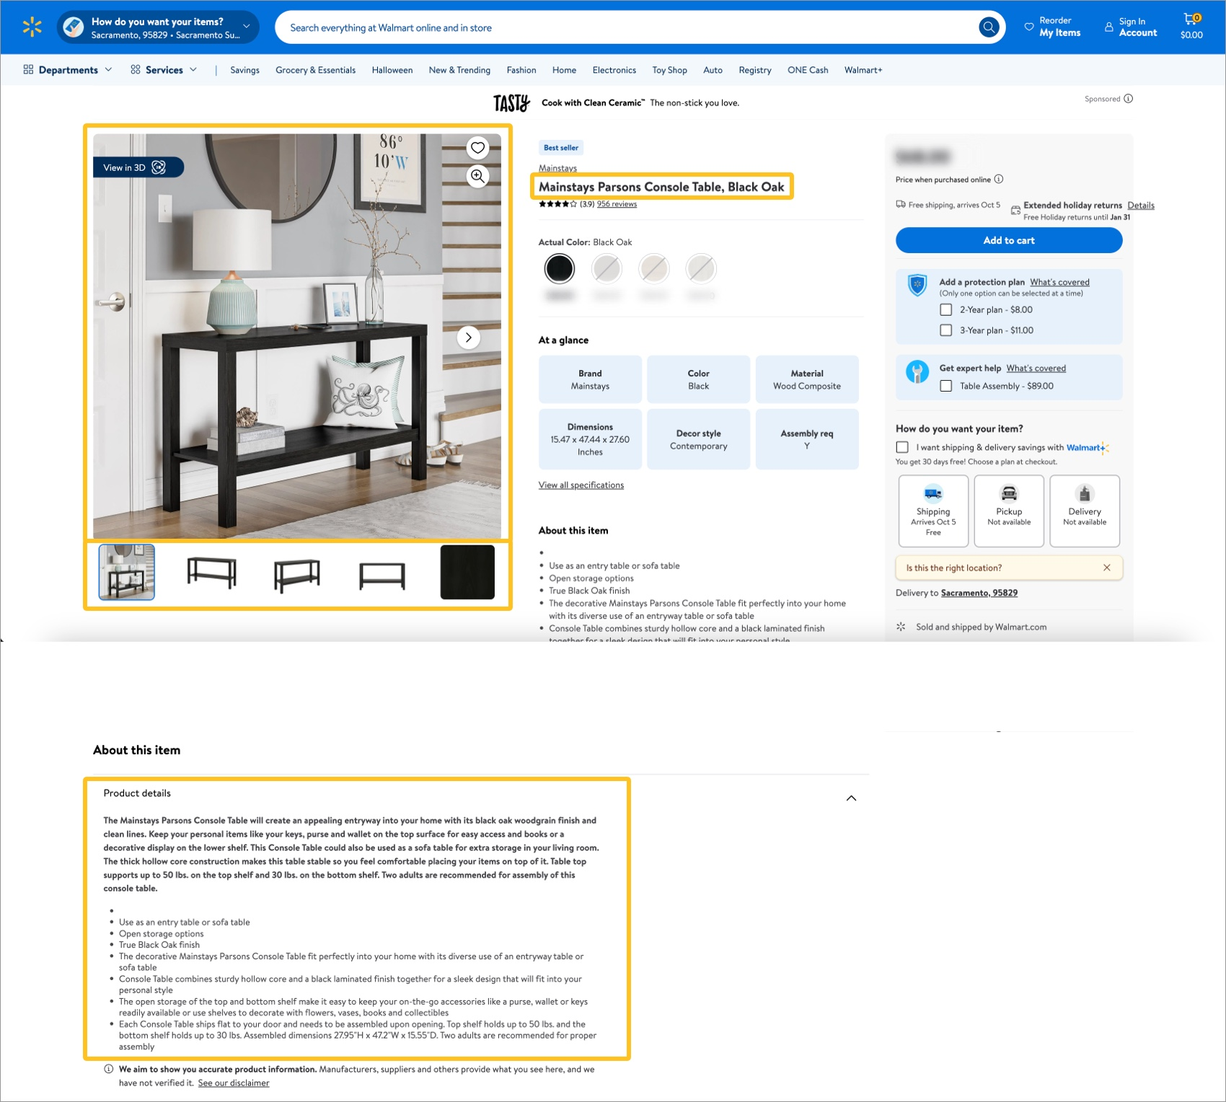Check Walmart+ shipping savings box
Screen dimensions: 1226x1102
pos(901,447)
